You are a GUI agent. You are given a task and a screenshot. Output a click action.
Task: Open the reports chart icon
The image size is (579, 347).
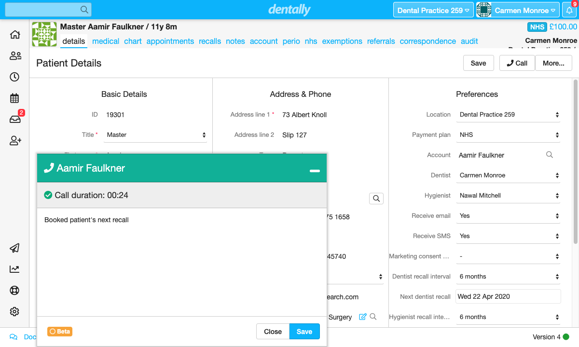(x=15, y=269)
